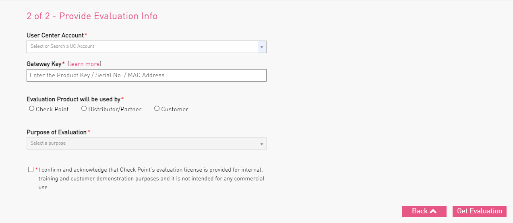Submit with the Get Evaluation button
Image resolution: width=513 pixels, height=223 pixels.
[480, 211]
